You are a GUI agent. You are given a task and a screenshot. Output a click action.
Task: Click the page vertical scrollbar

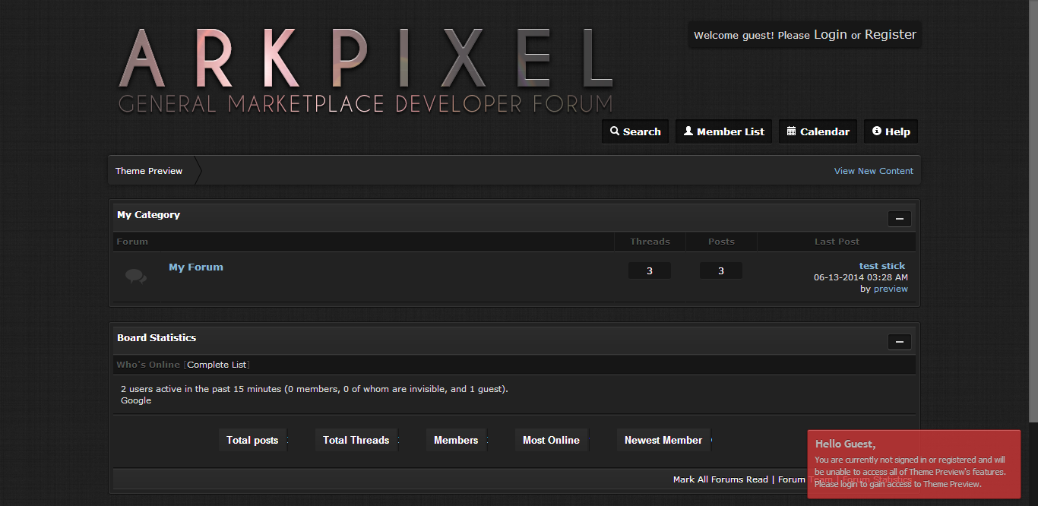1033,211
